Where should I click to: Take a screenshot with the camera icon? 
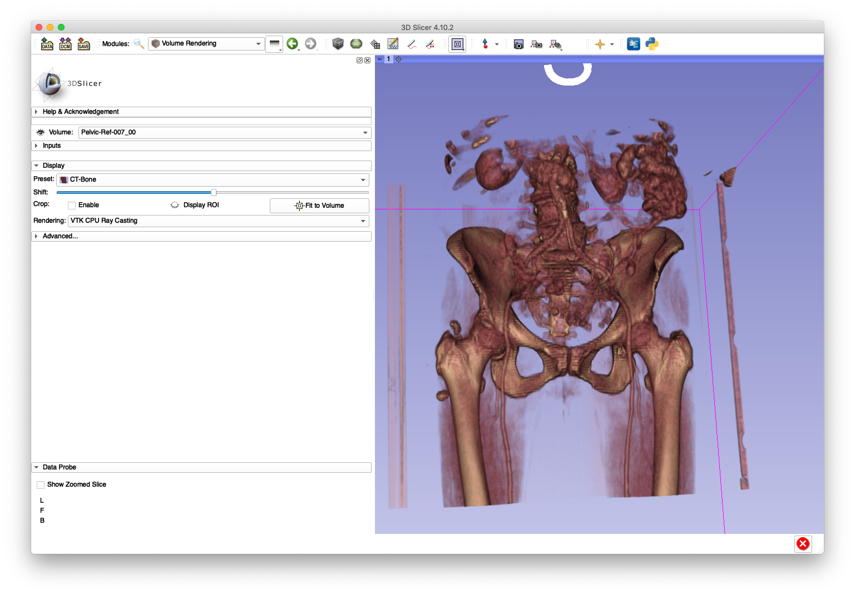point(518,44)
